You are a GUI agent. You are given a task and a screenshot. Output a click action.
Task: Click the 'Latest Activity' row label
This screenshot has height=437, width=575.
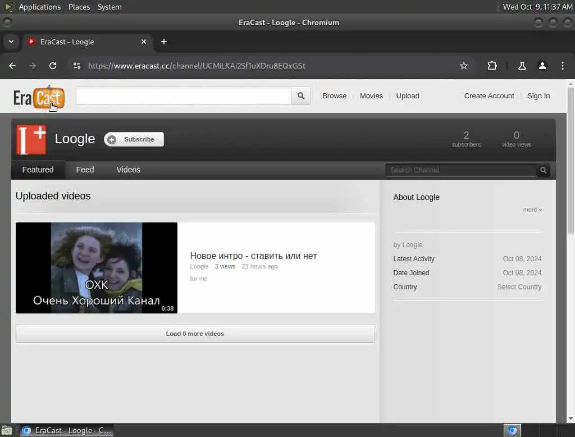(414, 259)
